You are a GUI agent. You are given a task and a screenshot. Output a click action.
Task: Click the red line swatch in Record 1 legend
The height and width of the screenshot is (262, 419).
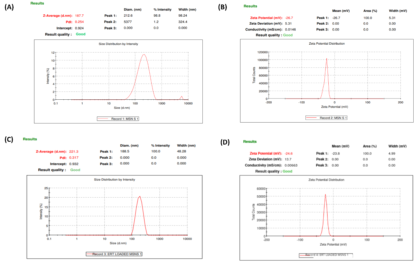coord(103,119)
